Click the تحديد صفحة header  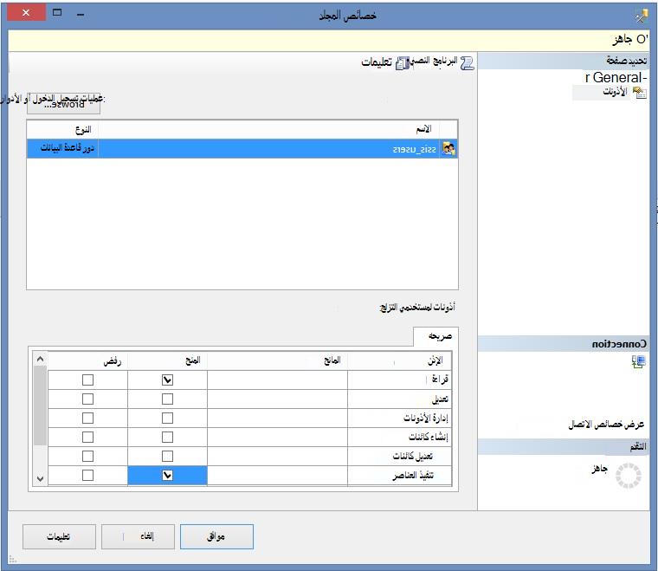564,62
